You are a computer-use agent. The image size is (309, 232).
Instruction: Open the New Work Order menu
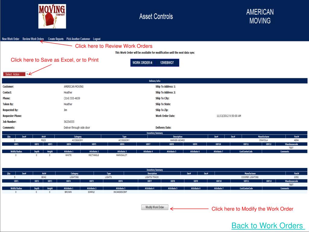[11, 39]
